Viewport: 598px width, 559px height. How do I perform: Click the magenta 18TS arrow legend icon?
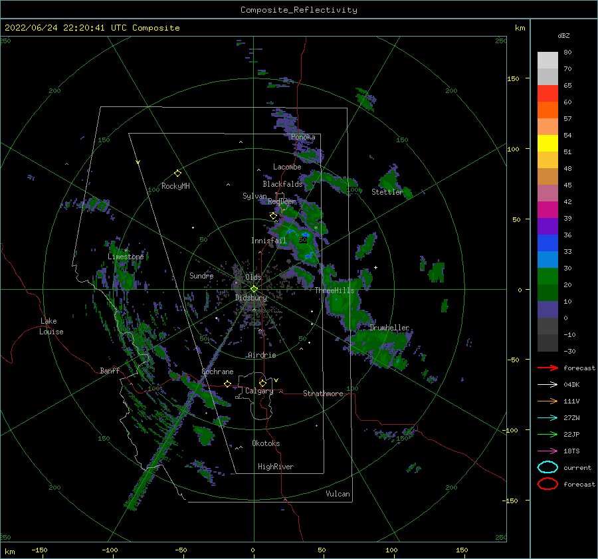pos(548,451)
